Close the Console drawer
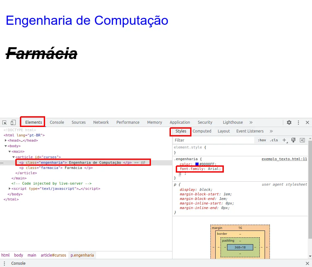 click(x=307, y=263)
